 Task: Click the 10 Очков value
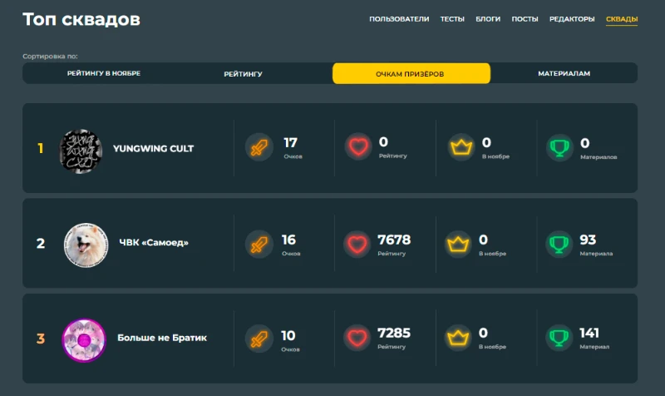pos(288,336)
